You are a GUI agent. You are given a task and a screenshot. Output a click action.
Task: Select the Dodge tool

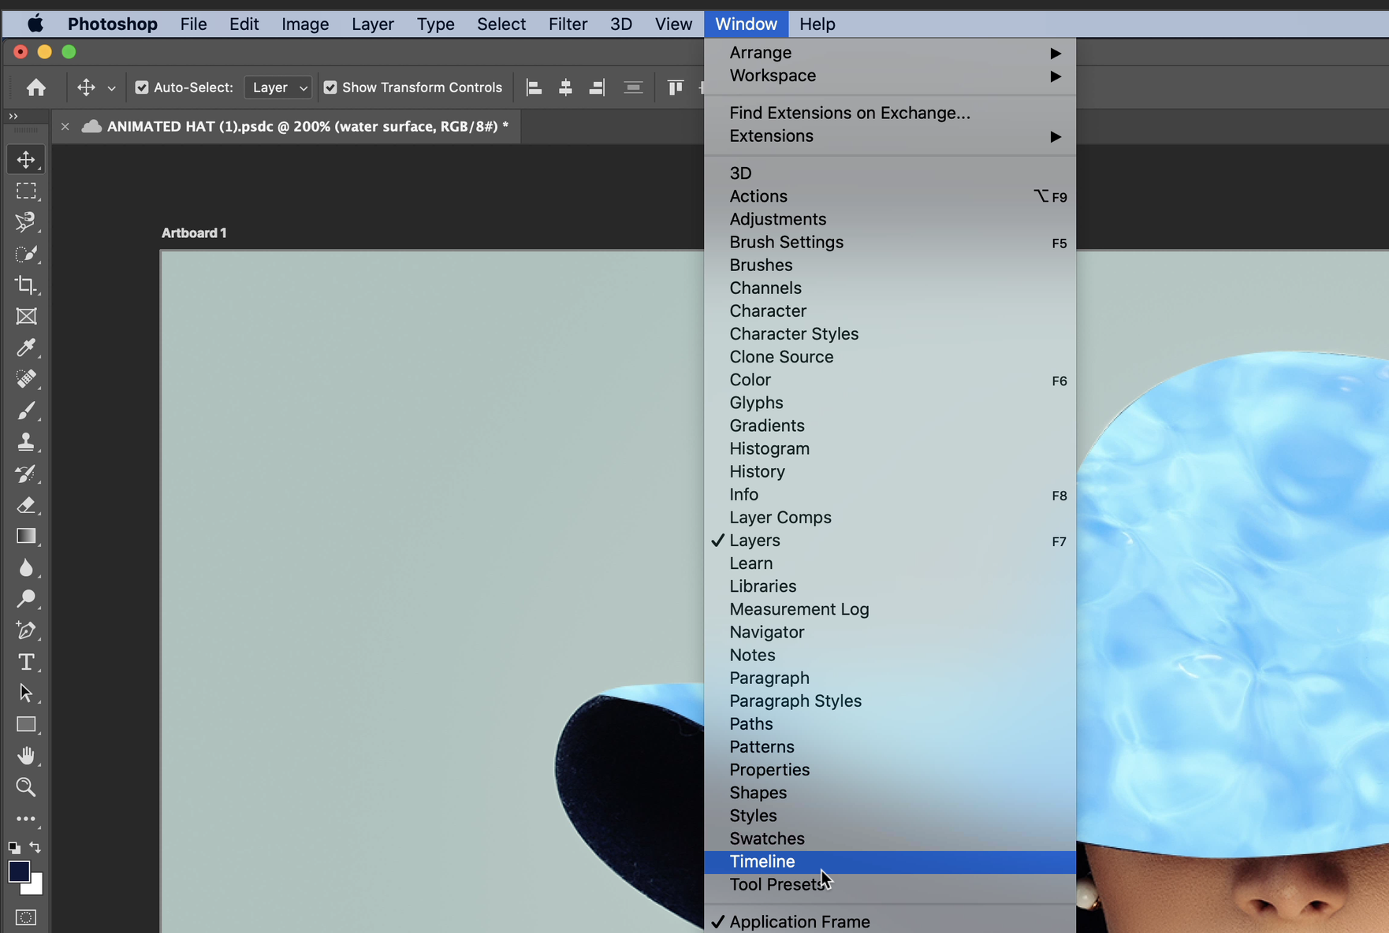point(26,599)
